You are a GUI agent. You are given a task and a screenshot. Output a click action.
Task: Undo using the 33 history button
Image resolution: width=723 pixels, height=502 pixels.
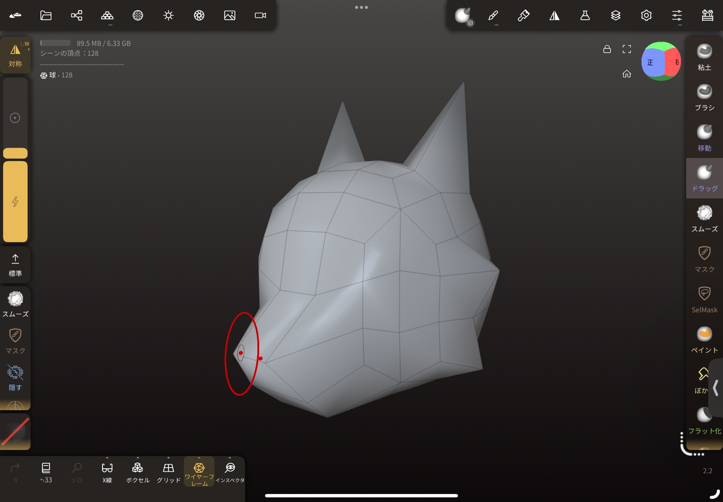click(46, 472)
